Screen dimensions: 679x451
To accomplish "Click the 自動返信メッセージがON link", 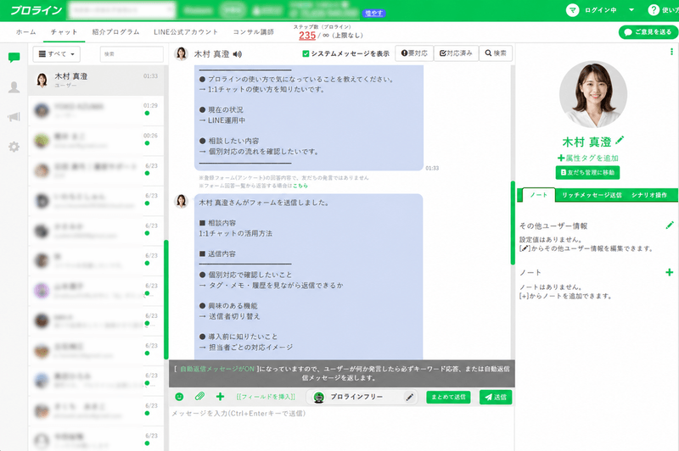I will click(x=217, y=369).
